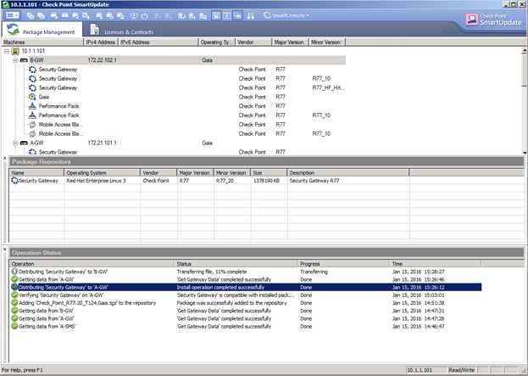Click green check icon for Getting data from A-SMS

(14, 327)
